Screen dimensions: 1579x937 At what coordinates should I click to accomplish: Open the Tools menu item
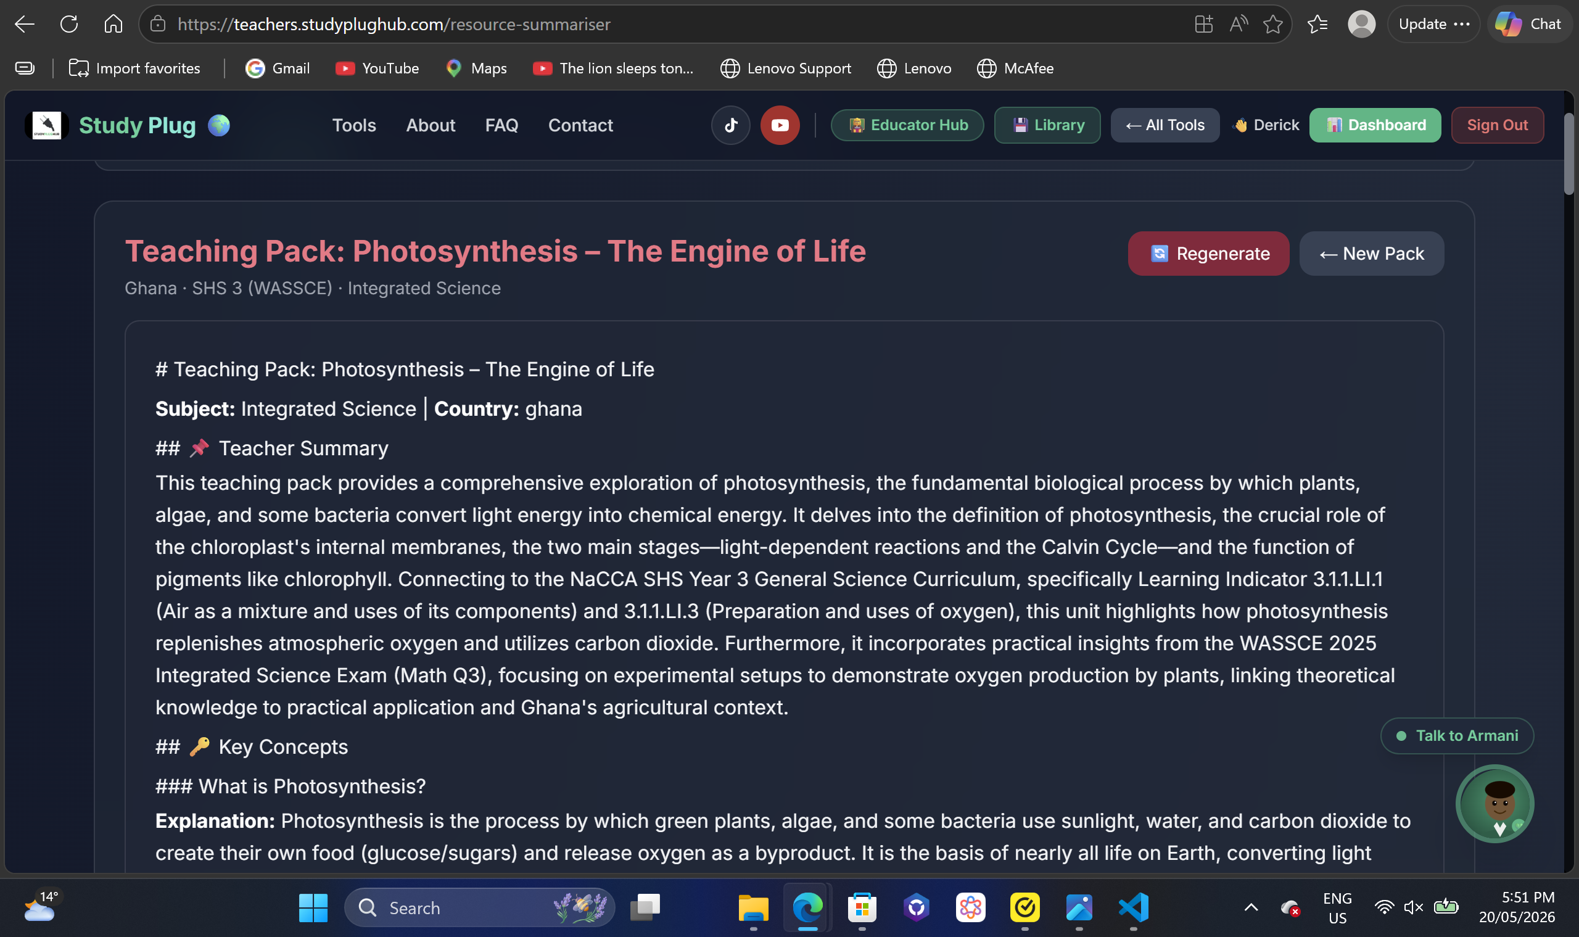coord(353,125)
